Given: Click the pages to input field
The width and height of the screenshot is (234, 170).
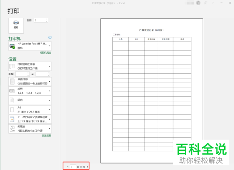Looking at the screenshot, I should pos(42,74).
